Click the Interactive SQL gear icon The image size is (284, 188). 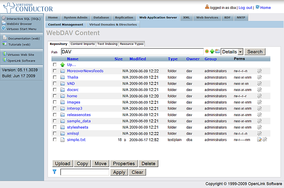(x=4, y=19)
